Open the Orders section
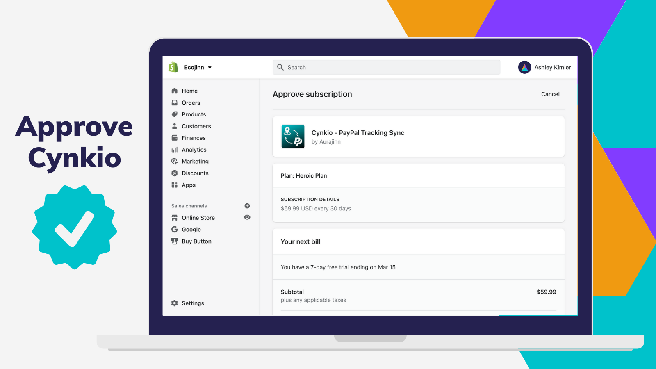Image resolution: width=656 pixels, height=369 pixels. [191, 103]
